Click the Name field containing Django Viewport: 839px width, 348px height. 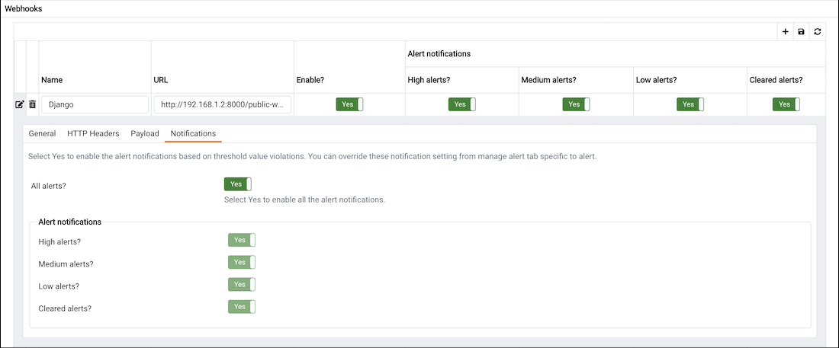95,105
